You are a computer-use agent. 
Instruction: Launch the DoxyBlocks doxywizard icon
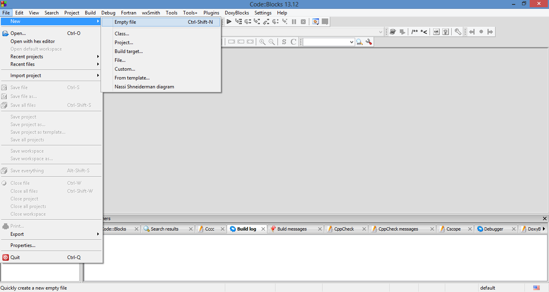[393, 32]
